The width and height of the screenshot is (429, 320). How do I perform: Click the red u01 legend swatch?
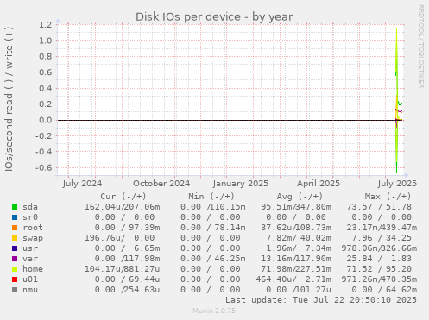point(15,279)
